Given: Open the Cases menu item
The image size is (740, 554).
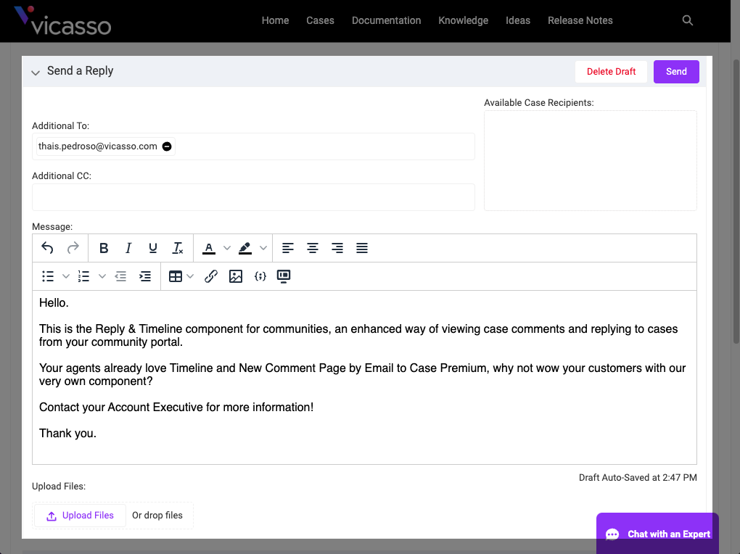Looking at the screenshot, I should 320,20.
